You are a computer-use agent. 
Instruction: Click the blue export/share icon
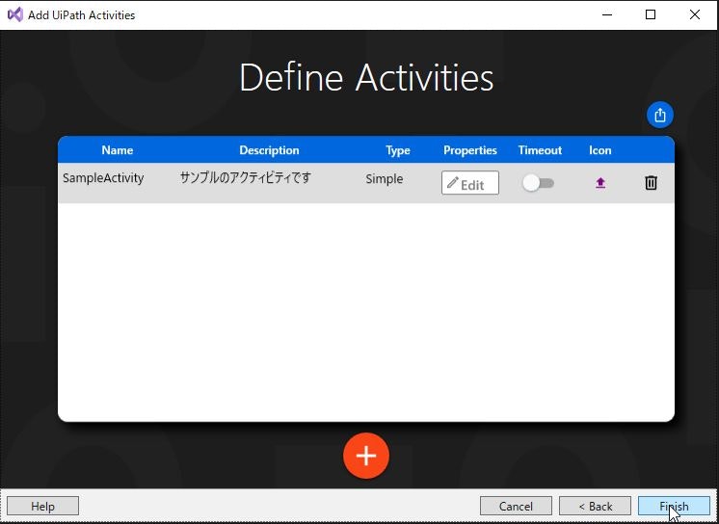660,115
